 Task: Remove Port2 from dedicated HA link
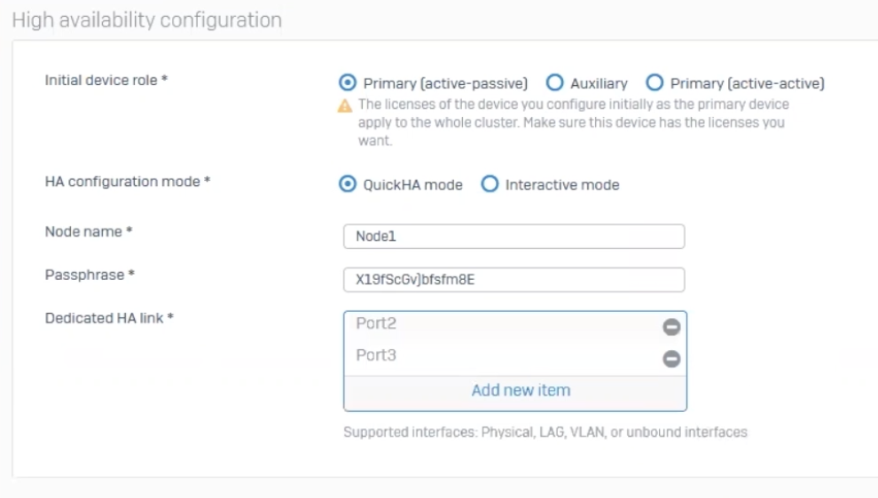pos(671,327)
